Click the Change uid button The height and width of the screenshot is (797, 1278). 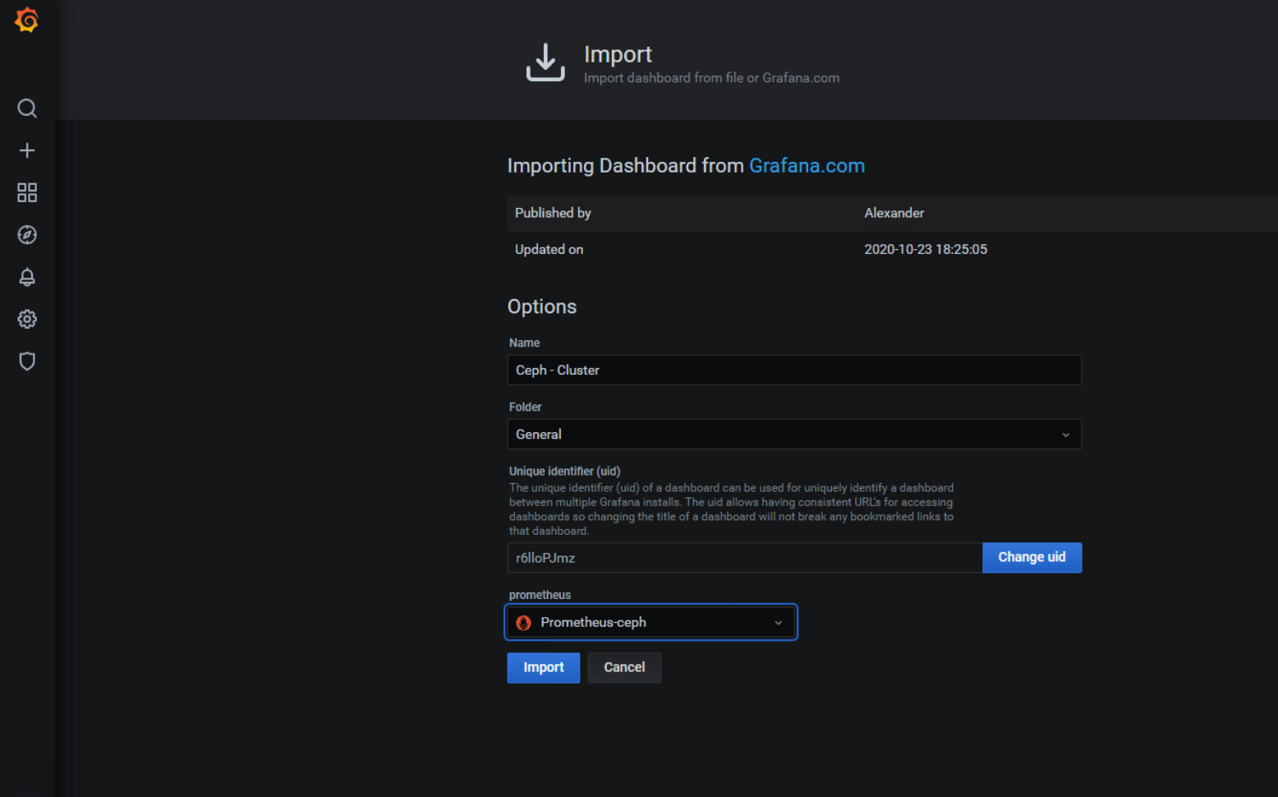[1032, 557]
